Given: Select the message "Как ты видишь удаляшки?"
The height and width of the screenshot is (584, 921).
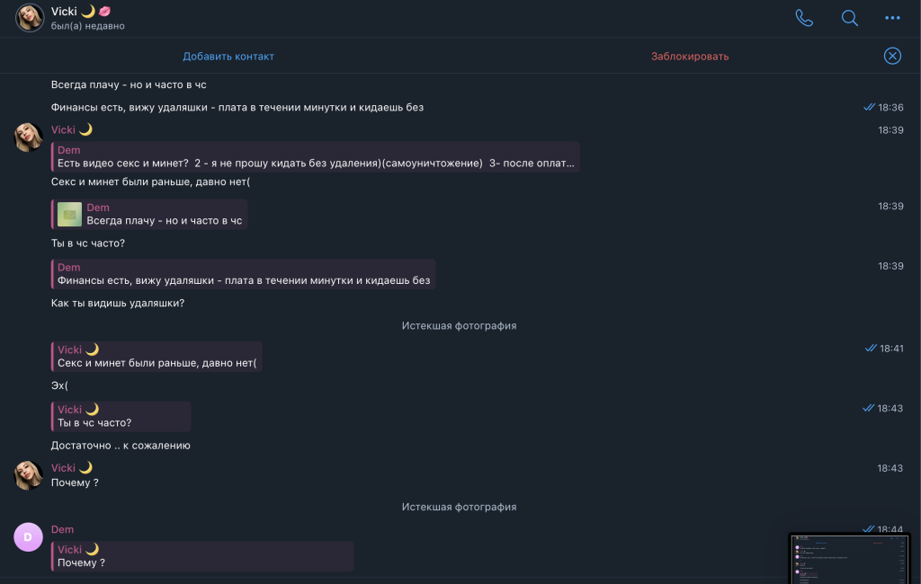Looking at the screenshot, I should click(118, 303).
